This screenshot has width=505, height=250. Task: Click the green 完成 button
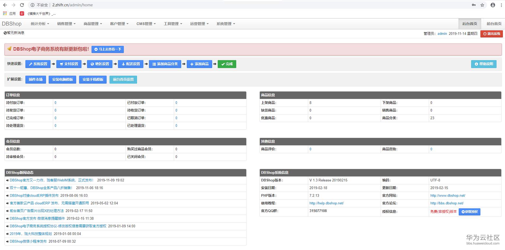227,64
